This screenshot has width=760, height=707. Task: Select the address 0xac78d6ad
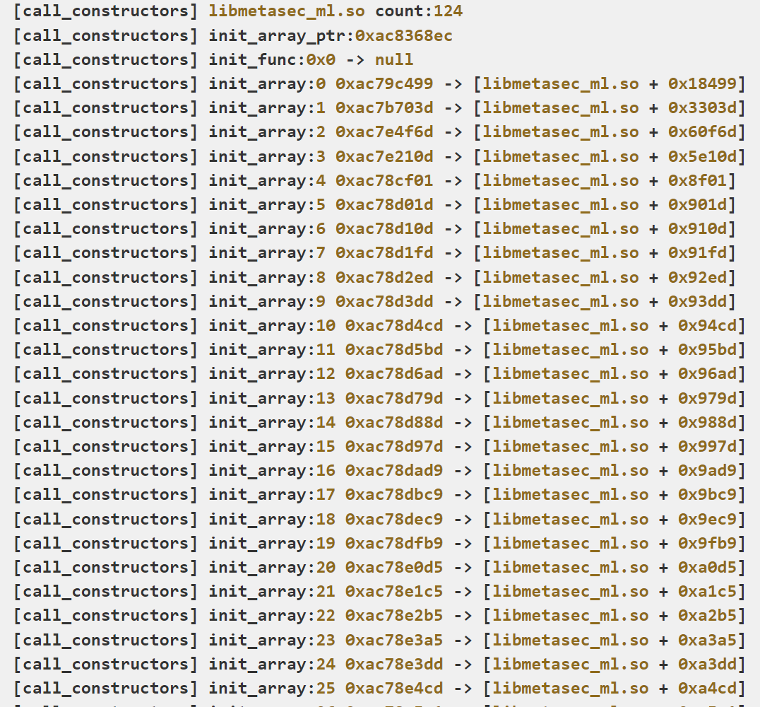point(394,373)
